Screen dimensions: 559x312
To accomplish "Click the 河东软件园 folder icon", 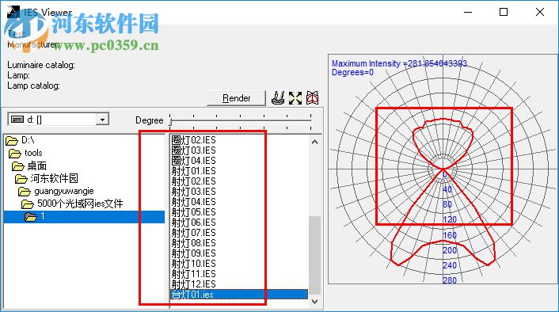I will click(x=21, y=179).
